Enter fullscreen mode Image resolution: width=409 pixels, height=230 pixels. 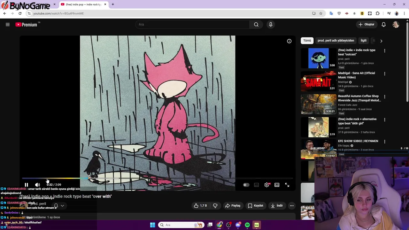[x=287, y=185]
